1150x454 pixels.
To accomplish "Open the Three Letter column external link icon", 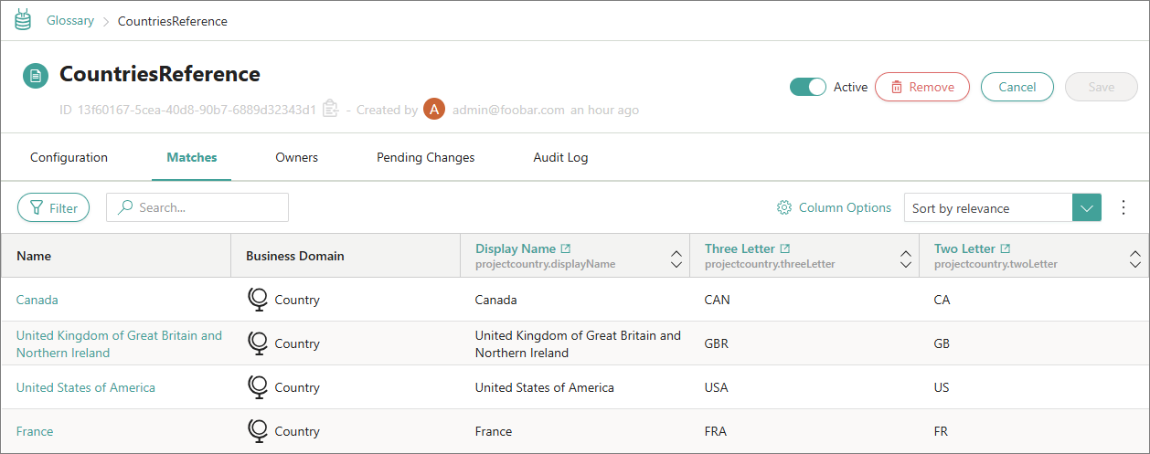I will [x=785, y=248].
